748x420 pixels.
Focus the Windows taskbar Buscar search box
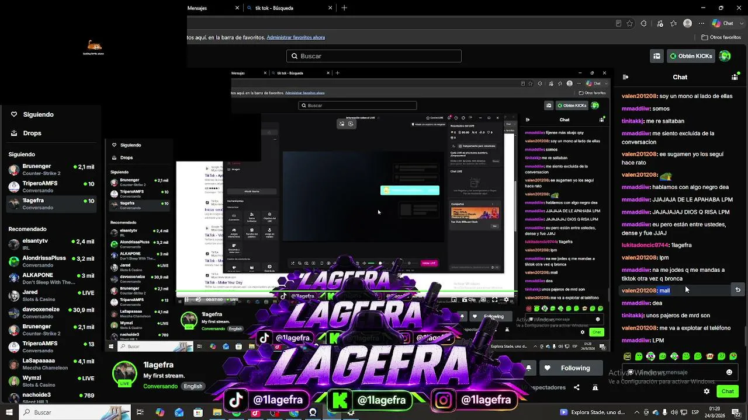[x=76, y=412]
